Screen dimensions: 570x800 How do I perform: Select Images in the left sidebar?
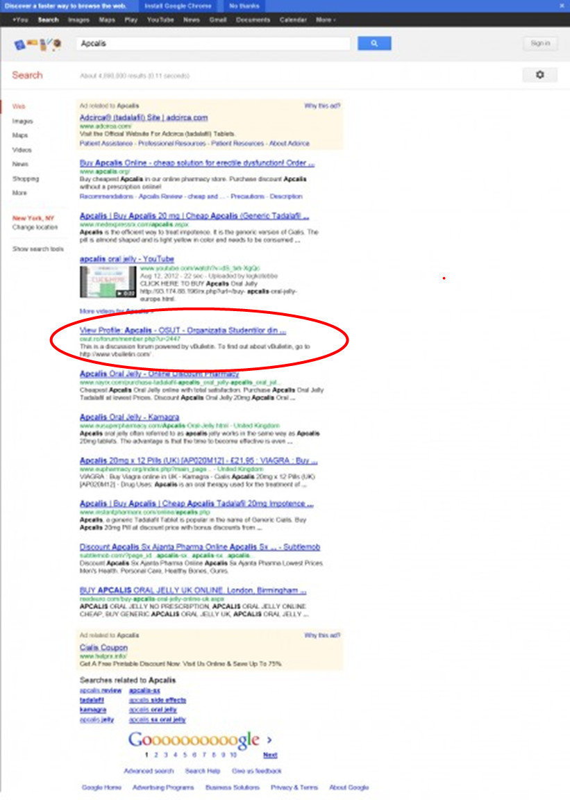(x=22, y=122)
